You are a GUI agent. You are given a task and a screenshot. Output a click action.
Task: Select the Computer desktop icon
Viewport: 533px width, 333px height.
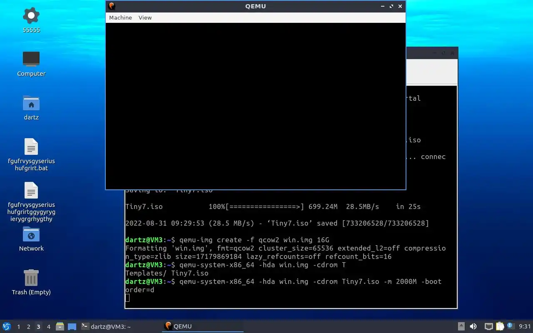31,64
